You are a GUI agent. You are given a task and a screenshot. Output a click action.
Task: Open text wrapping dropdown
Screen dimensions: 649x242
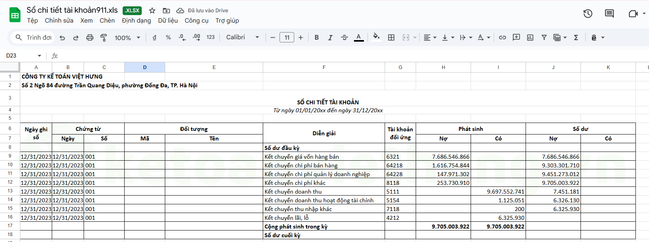coord(466,38)
